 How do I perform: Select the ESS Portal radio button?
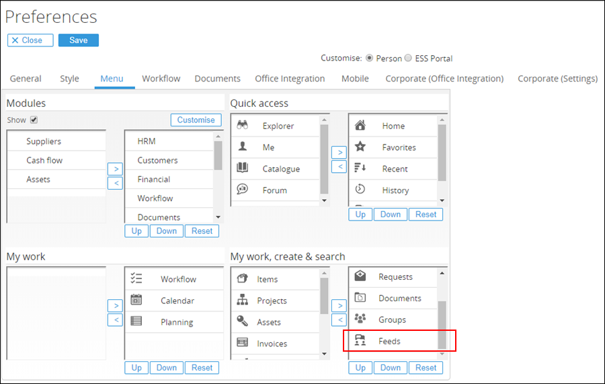[408, 58]
